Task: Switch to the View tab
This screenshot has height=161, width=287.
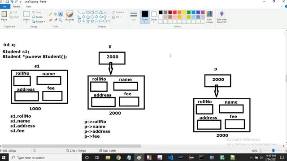Action: tap(29, 7)
